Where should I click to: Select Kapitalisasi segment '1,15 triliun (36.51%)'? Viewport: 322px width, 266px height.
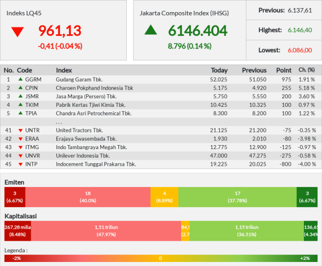point(247,231)
